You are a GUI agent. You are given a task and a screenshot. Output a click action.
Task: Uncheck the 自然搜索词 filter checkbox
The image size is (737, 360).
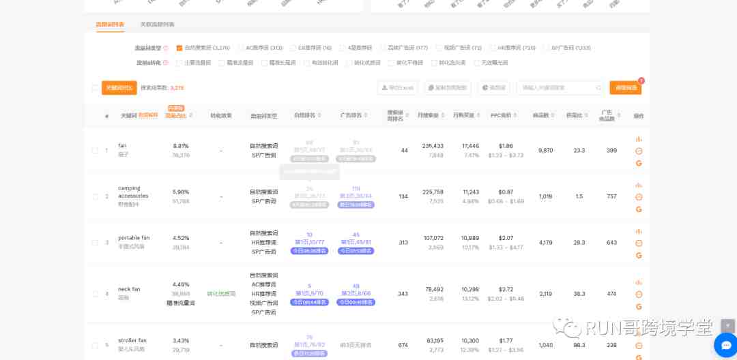(x=179, y=48)
